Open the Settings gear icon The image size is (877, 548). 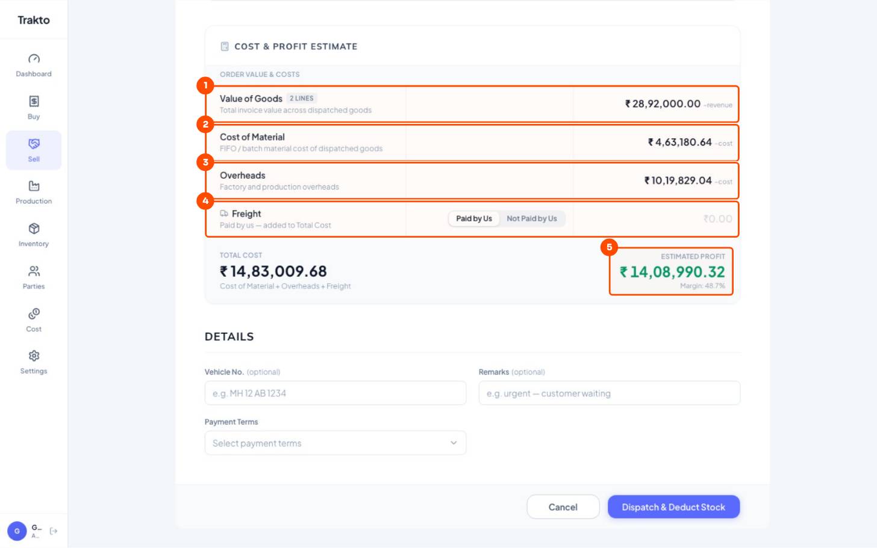click(34, 356)
